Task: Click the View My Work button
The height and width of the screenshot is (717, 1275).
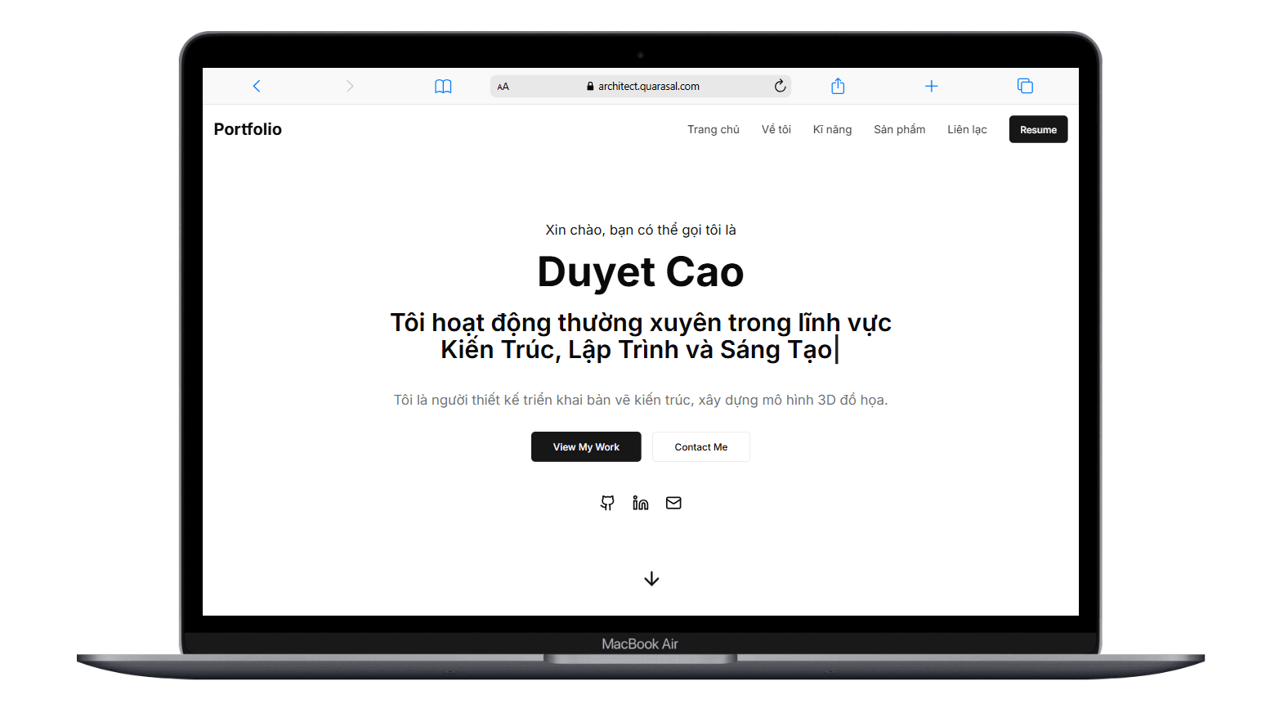Action: pos(586,447)
